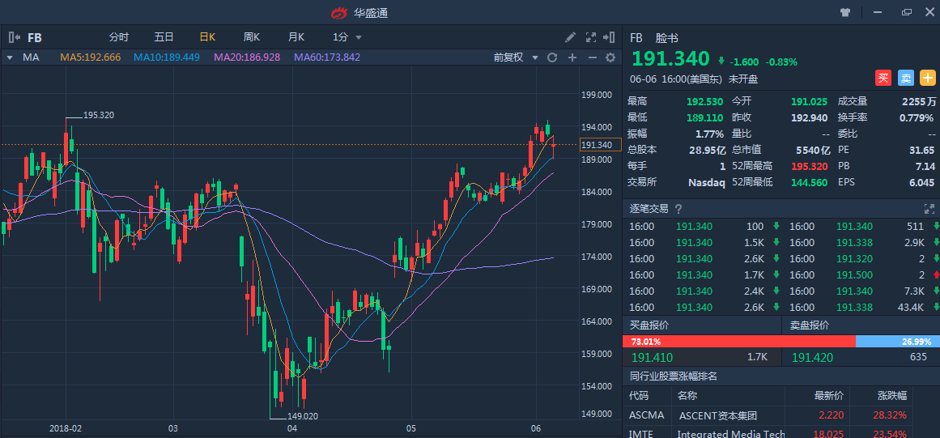Refresh the K-line chart
This screenshot has height=438, width=940.
pyautogui.click(x=552, y=57)
